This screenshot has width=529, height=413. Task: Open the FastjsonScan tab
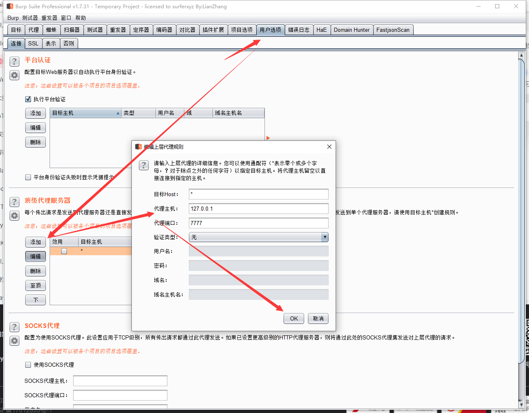coord(393,30)
